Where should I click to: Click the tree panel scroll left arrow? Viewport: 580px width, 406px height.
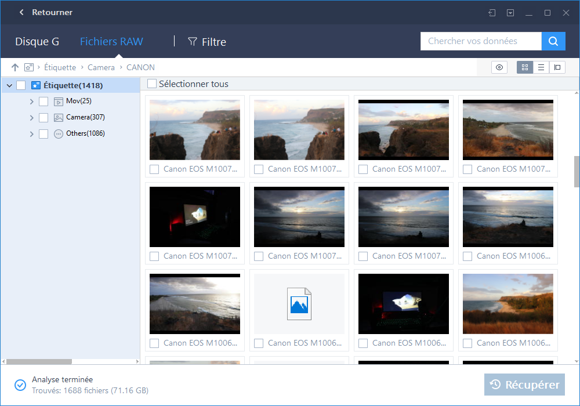pyautogui.click(x=3, y=361)
